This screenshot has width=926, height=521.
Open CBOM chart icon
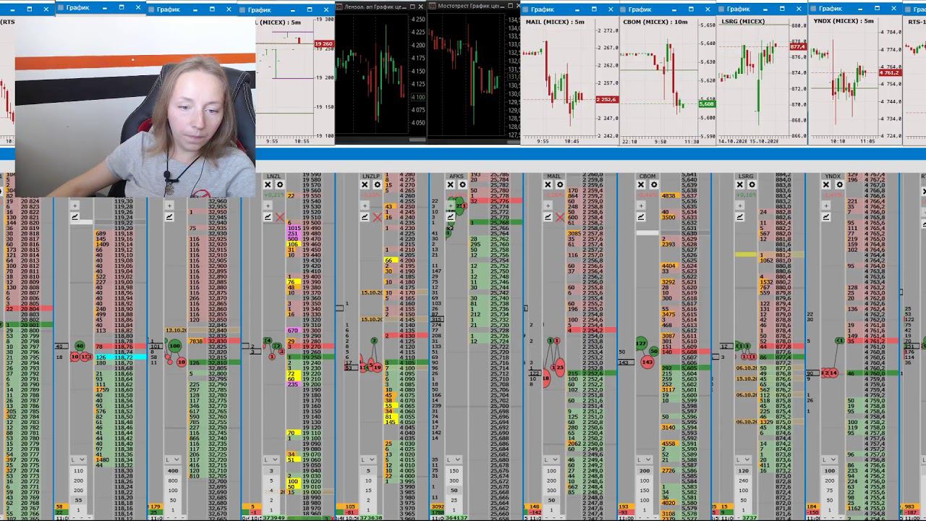[x=640, y=217]
